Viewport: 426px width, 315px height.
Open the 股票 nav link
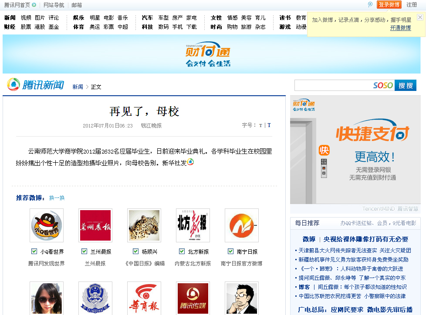(x=26, y=27)
